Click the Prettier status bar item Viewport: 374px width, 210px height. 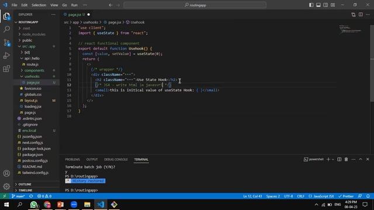pyautogui.click(x=346, y=196)
